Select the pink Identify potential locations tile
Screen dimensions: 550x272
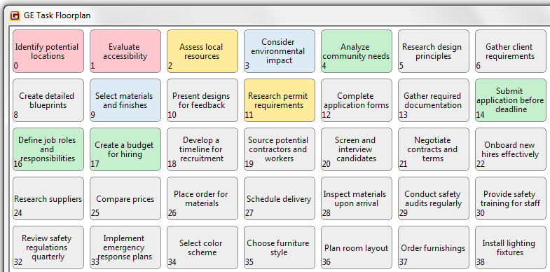coord(48,51)
